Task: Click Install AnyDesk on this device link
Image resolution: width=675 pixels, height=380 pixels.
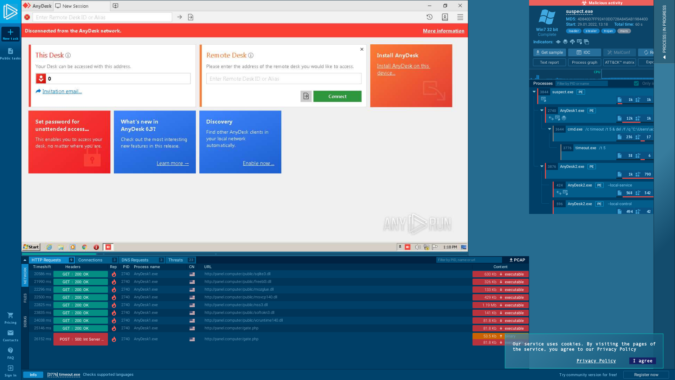Action: click(x=403, y=69)
